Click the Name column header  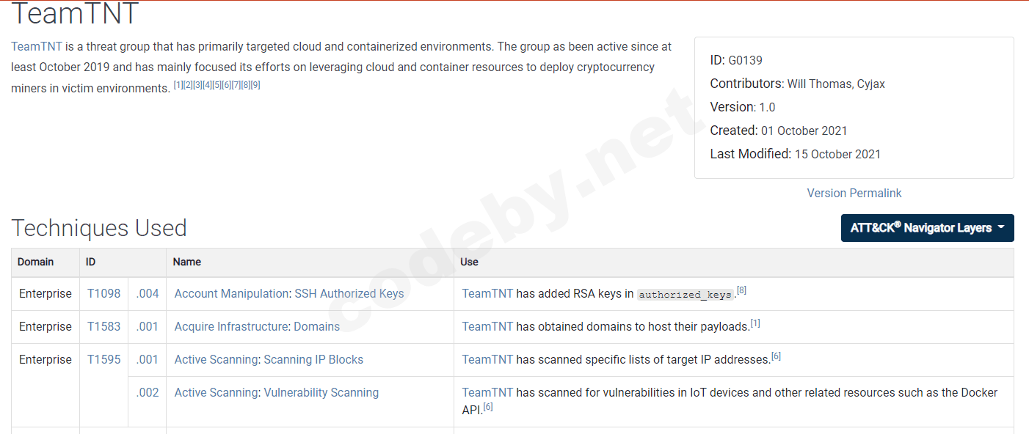(187, 262)
